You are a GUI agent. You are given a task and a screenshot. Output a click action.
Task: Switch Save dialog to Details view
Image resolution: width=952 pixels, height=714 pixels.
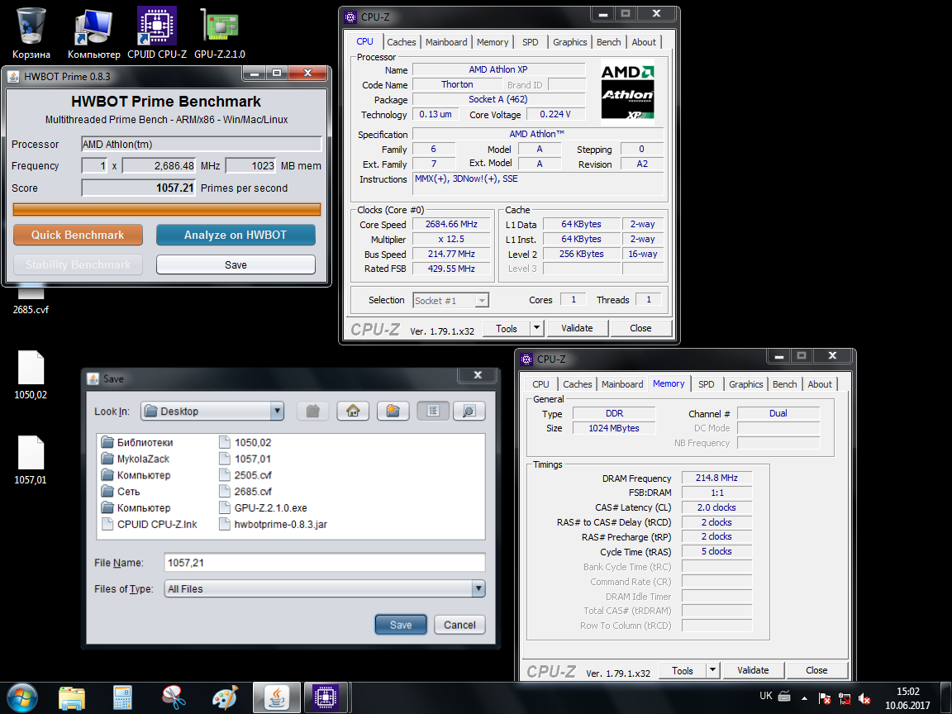pos(469,411)
